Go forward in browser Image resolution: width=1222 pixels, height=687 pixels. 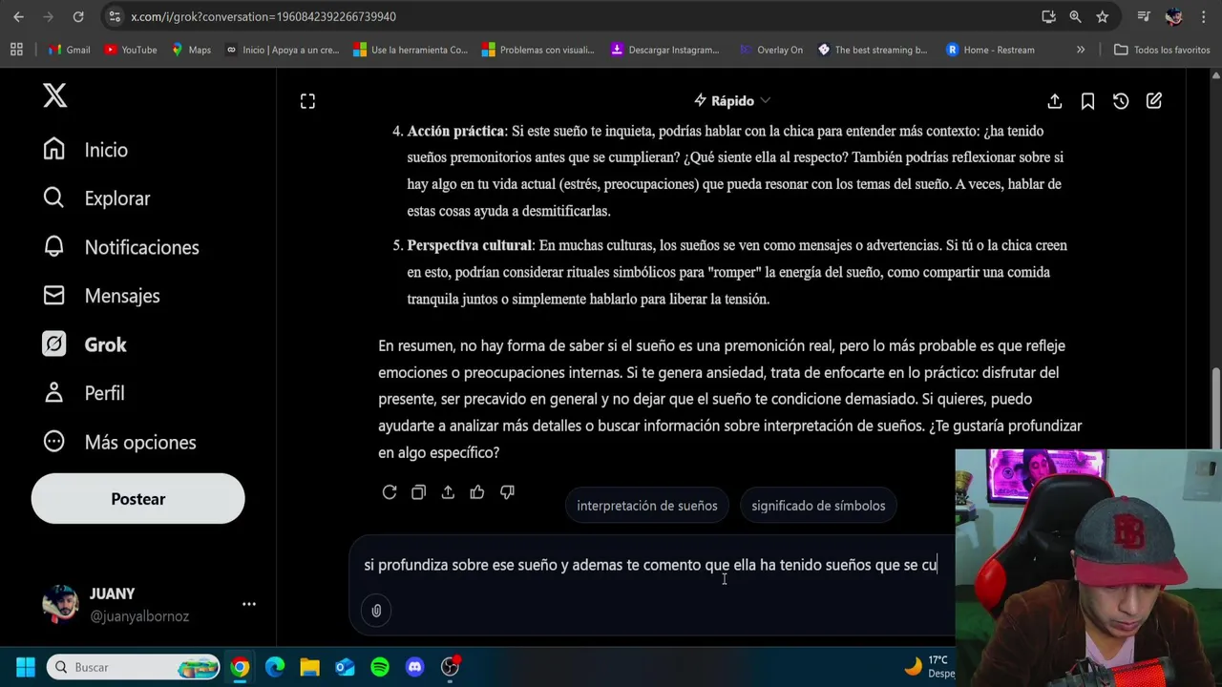(x=48, y=16)
